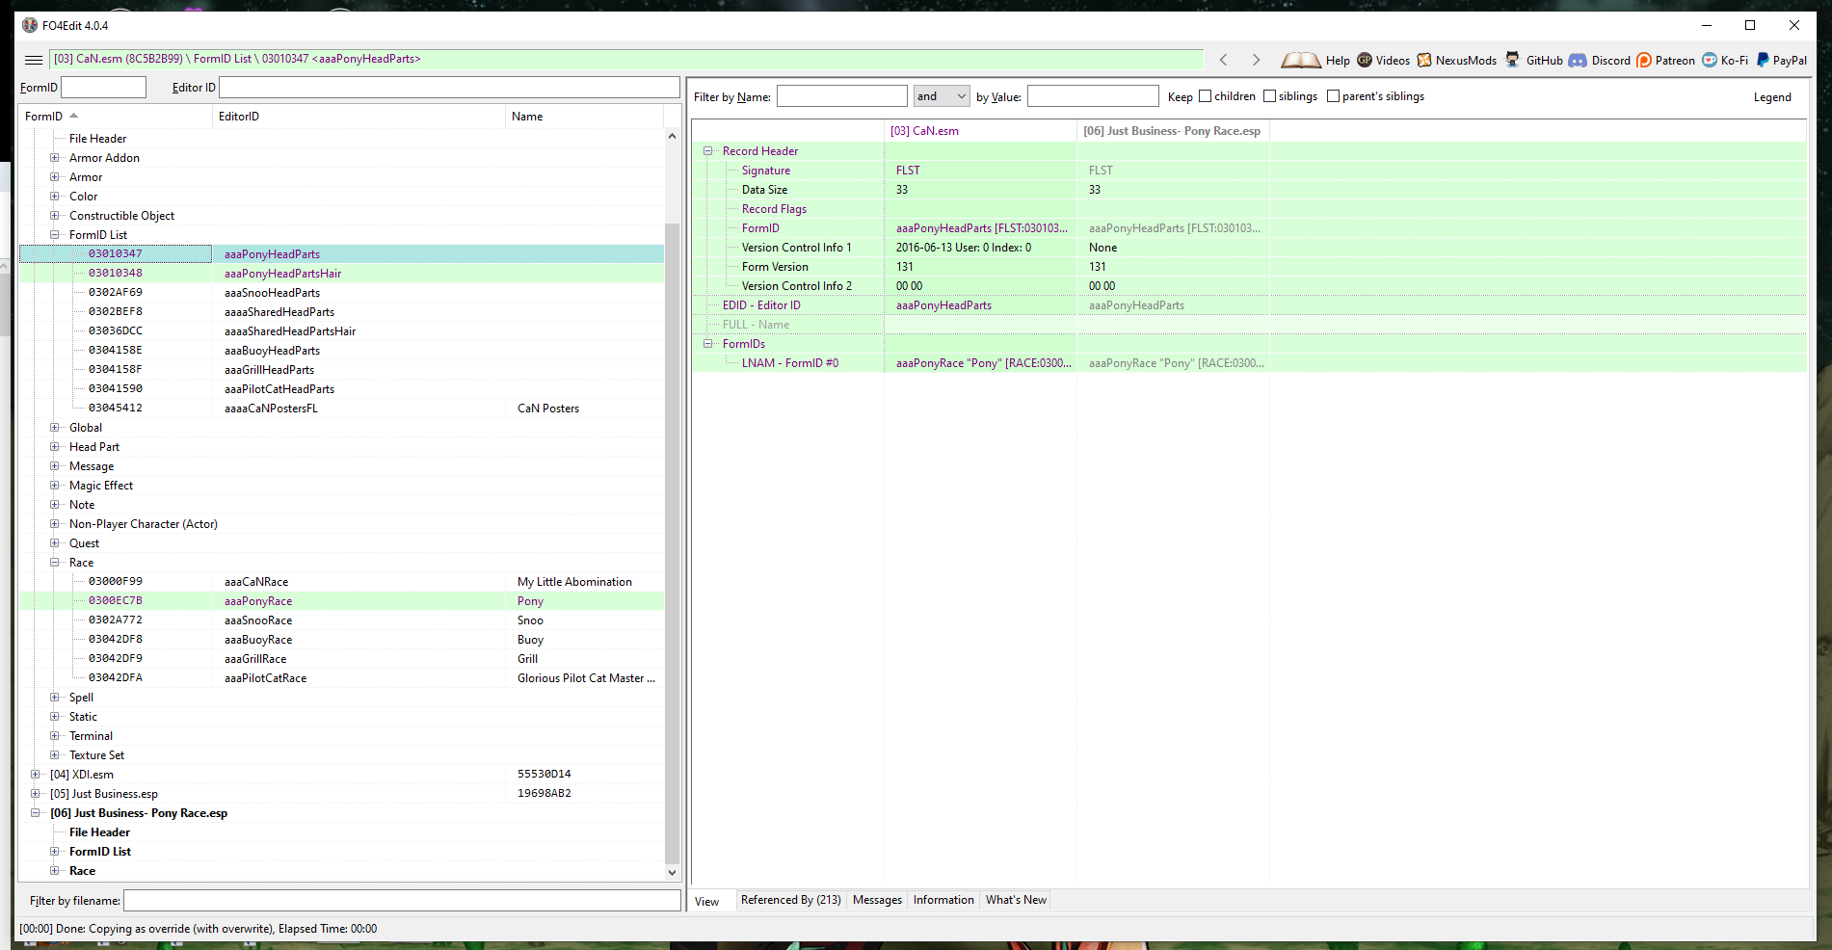Expand the bold FormID List under Pony Race.esp
This screenshot has height=950, width=1832.
55,852
